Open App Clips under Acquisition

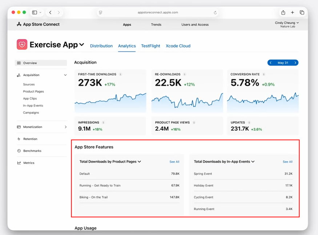[30, 99]
